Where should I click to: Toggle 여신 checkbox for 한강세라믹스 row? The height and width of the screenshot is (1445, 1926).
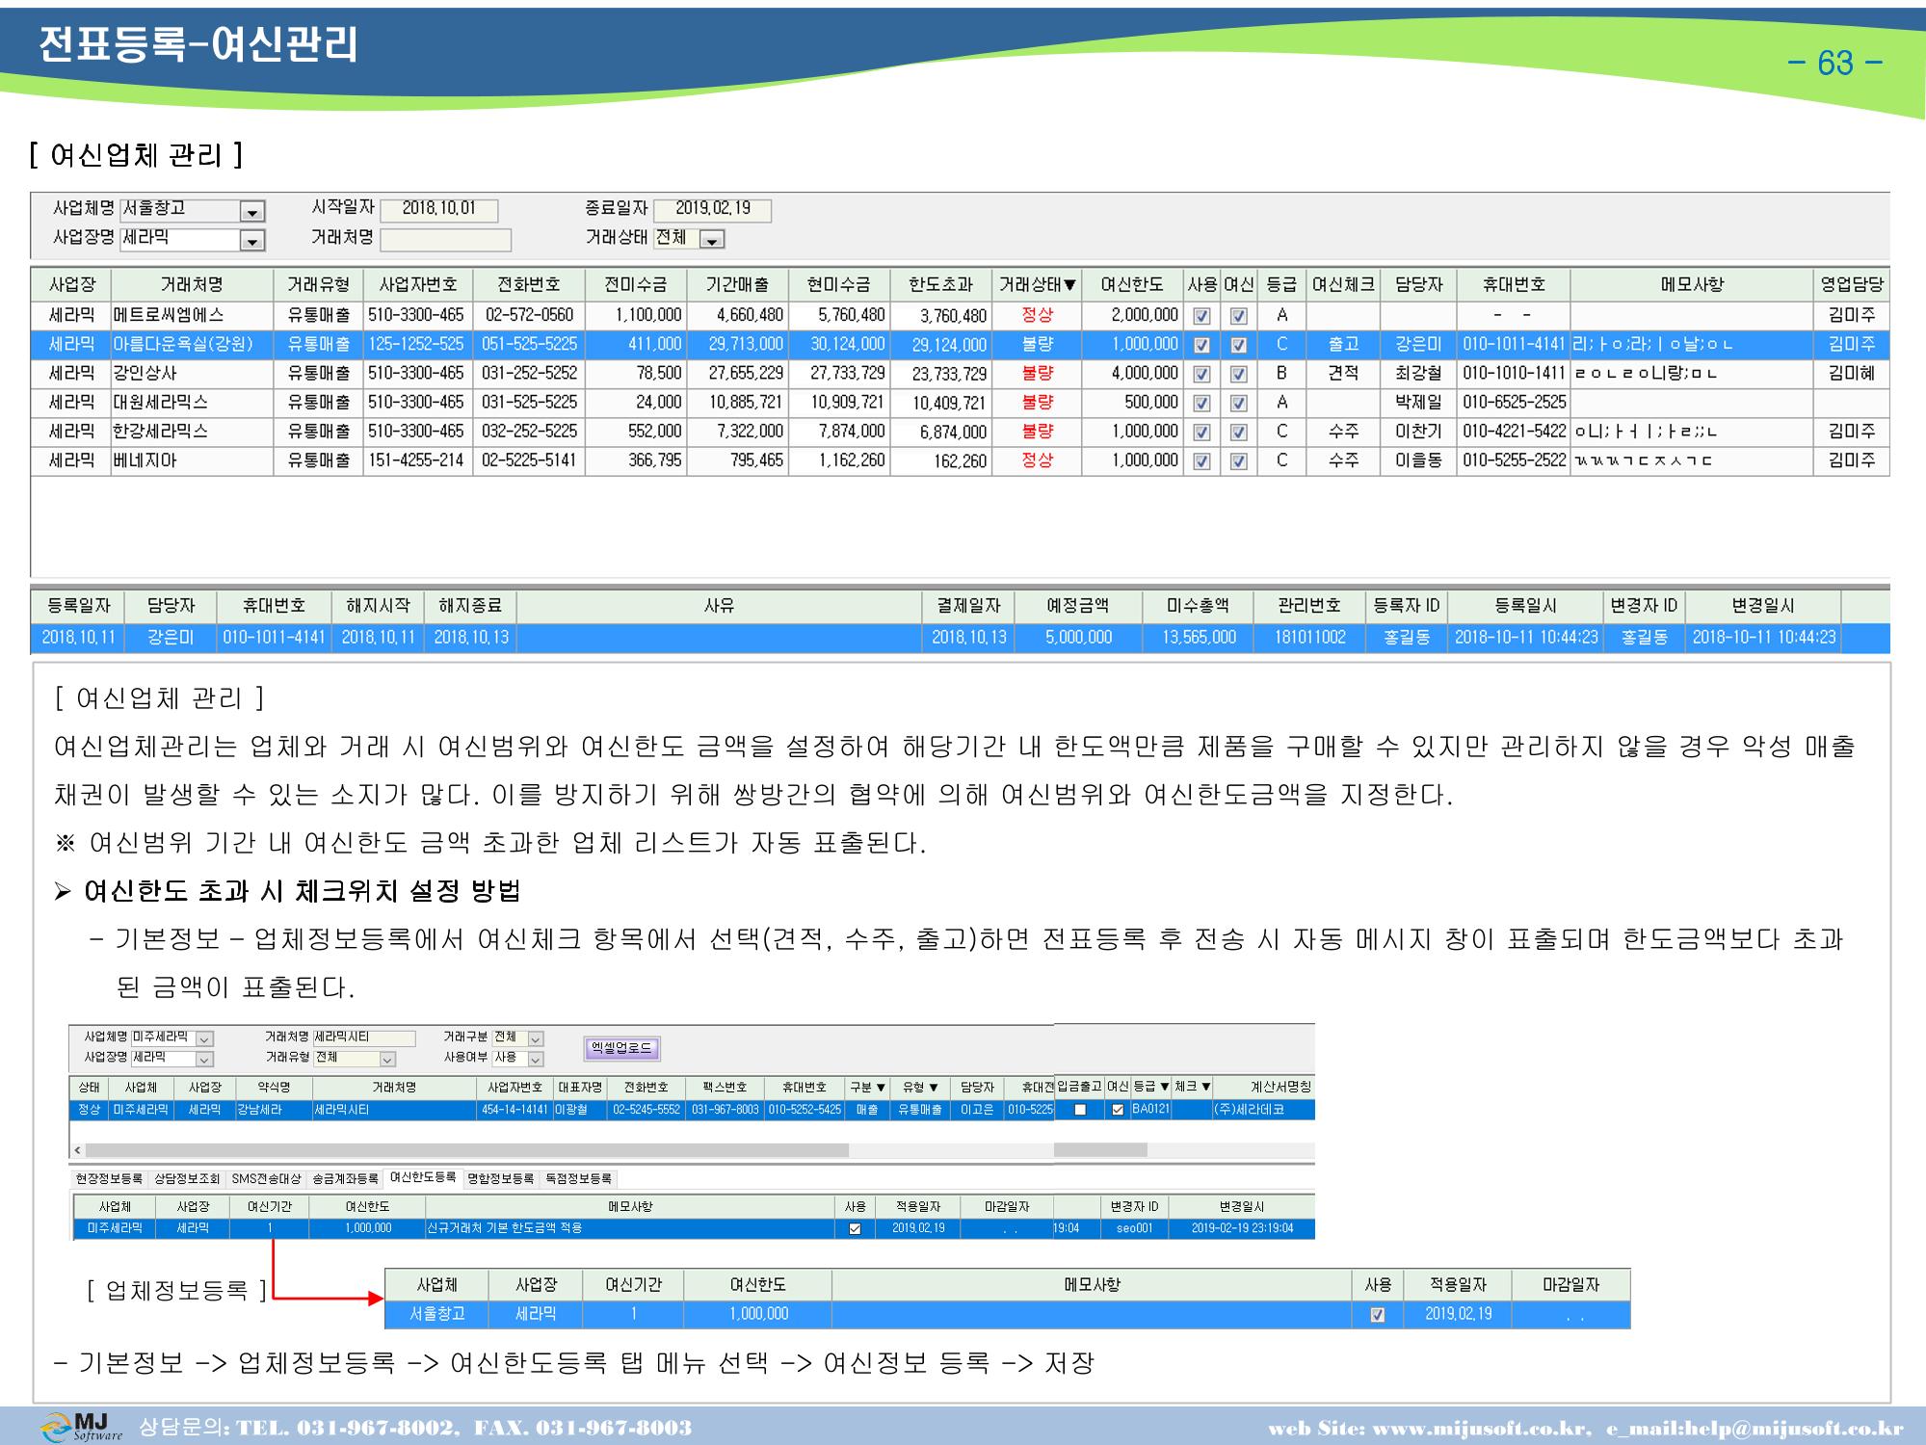[1239, 433]
